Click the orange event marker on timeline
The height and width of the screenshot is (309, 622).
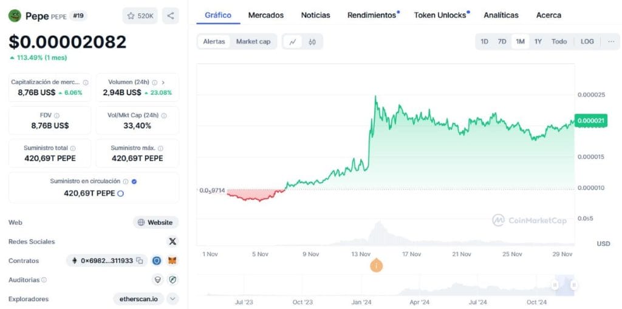(x=376, y=265)
